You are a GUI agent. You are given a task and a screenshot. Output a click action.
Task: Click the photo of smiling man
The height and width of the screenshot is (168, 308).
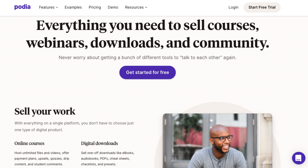[217, 141]
